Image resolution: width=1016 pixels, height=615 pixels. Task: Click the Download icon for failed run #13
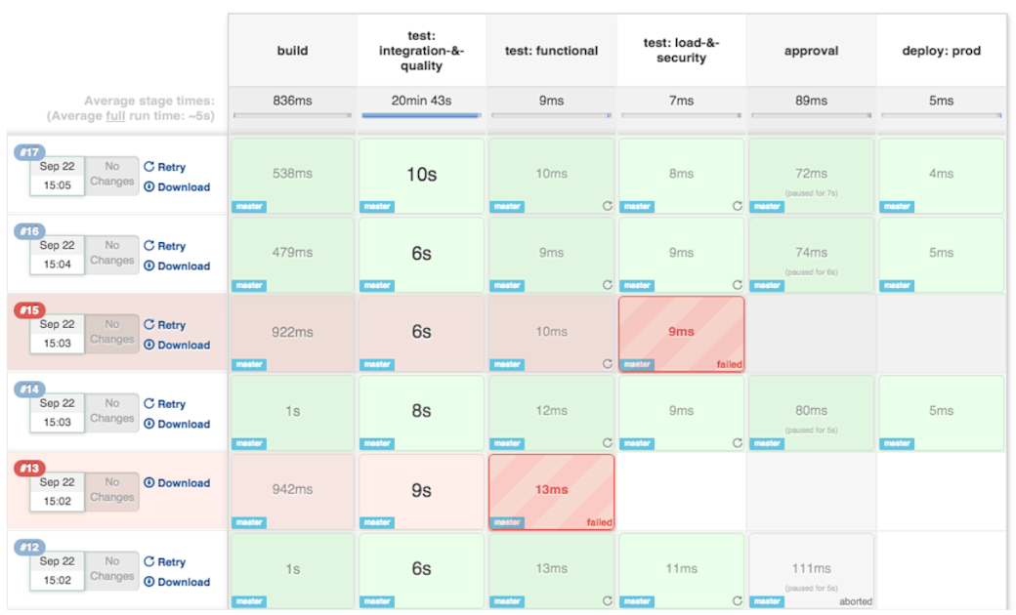point(148,482)
